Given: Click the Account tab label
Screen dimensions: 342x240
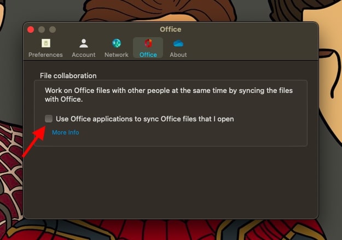Looking at the screenshot, I should 83,55.
